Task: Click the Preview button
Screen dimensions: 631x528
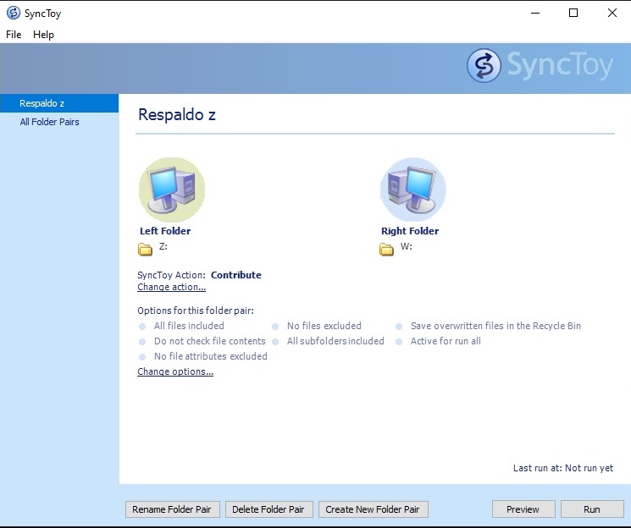Action: (x=523, y=509)
